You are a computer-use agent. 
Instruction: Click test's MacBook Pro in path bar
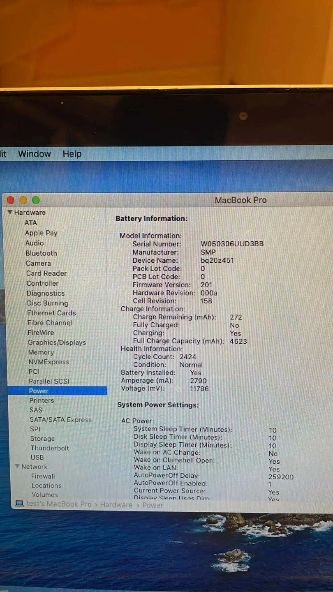pyautogui.click(x=59, y=504)
